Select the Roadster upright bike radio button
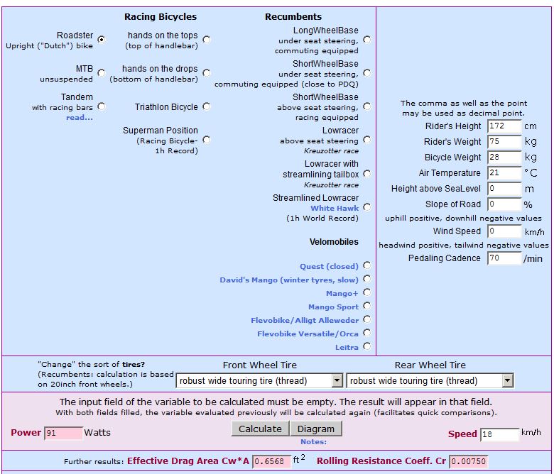This screenshot has height=474, width=554. tap(102, 40)
